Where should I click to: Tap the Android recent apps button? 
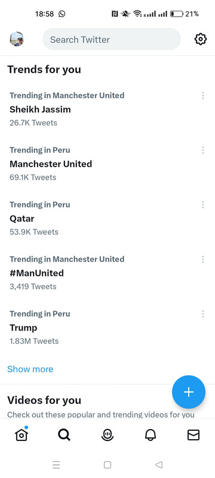point(56,465)
